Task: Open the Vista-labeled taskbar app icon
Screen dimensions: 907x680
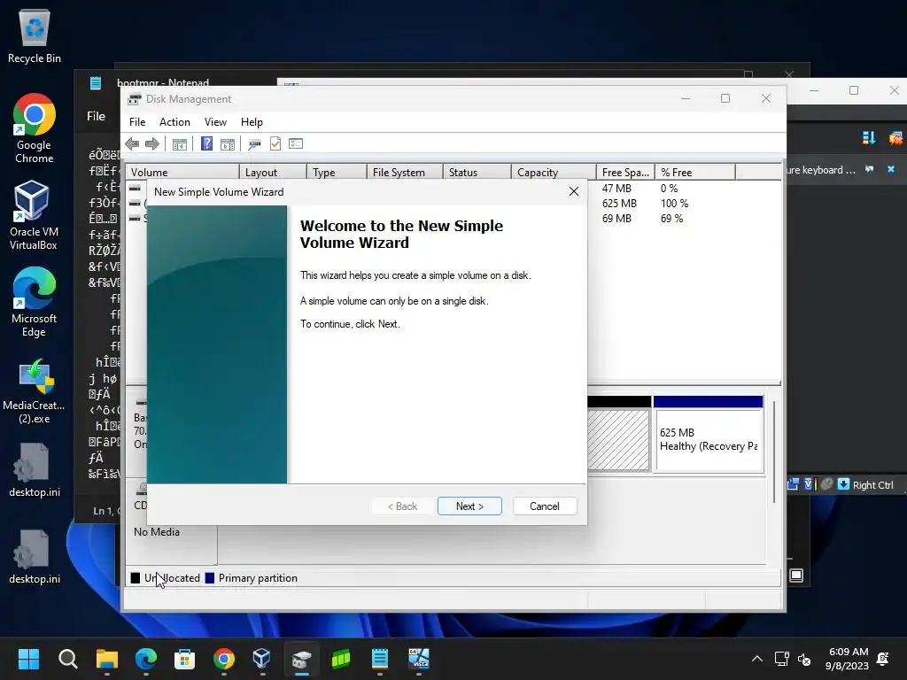Action: point(419,659)
